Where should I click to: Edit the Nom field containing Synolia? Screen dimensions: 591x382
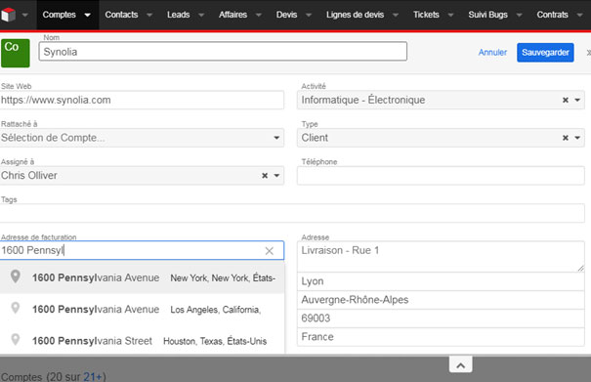click(223, 51)
